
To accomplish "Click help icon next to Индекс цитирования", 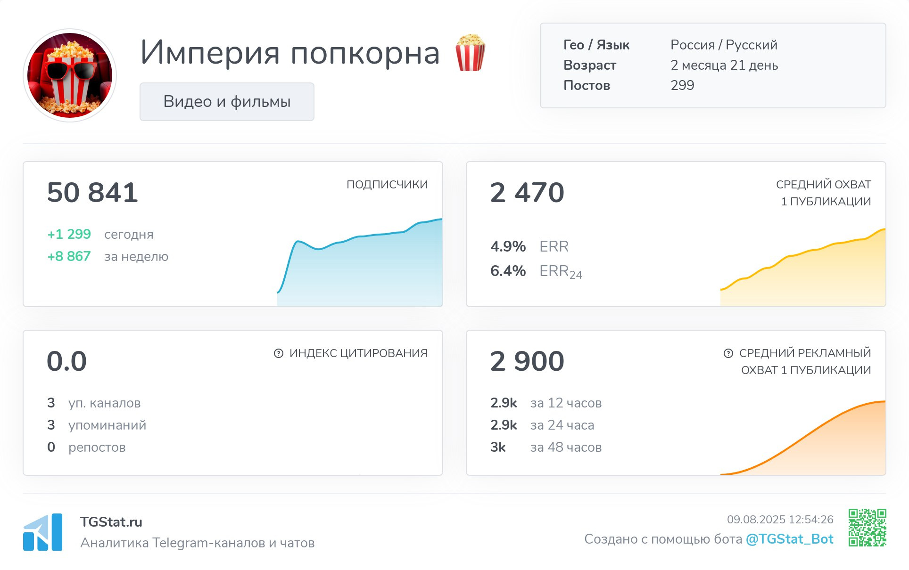I will [279, 353].
